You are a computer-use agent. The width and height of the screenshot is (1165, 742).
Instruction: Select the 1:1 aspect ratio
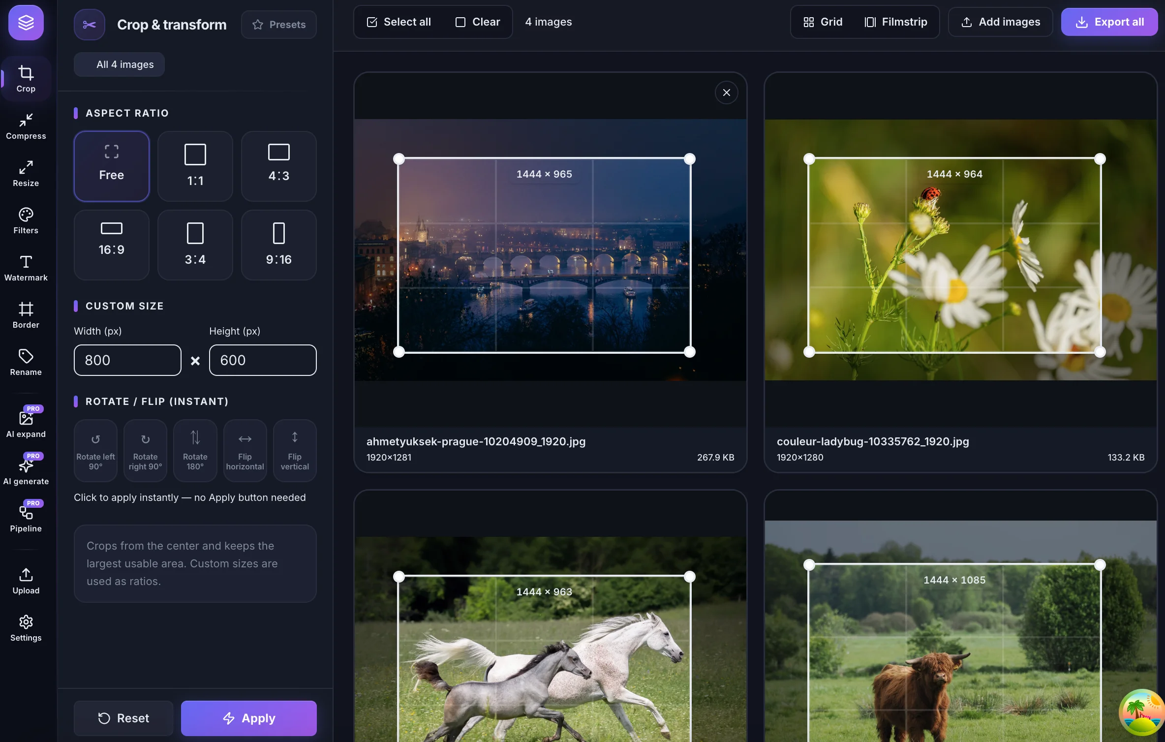[x=195, y=166]
